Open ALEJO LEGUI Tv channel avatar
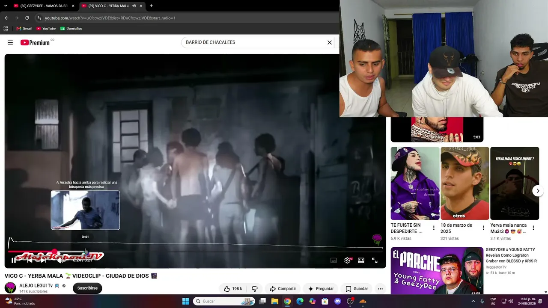548x308 pixels. pos(10,288)
